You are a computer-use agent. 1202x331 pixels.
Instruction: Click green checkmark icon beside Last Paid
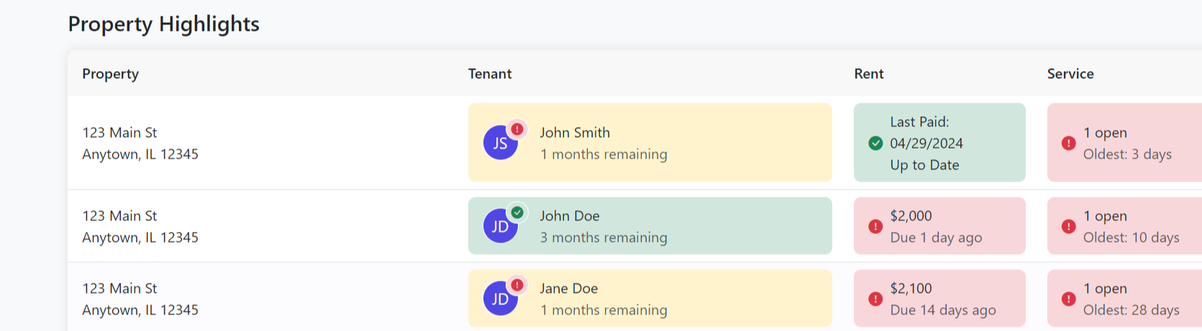coord(875,143)
